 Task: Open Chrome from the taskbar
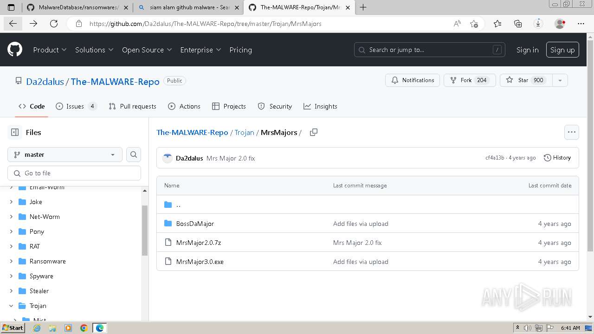pos(84,328)
